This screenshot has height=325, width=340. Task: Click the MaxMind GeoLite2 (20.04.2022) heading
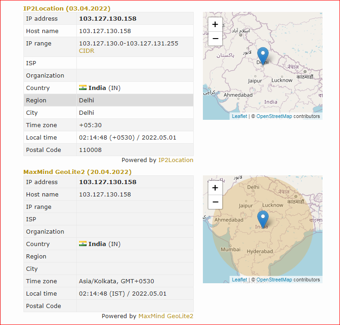[77, 172]
